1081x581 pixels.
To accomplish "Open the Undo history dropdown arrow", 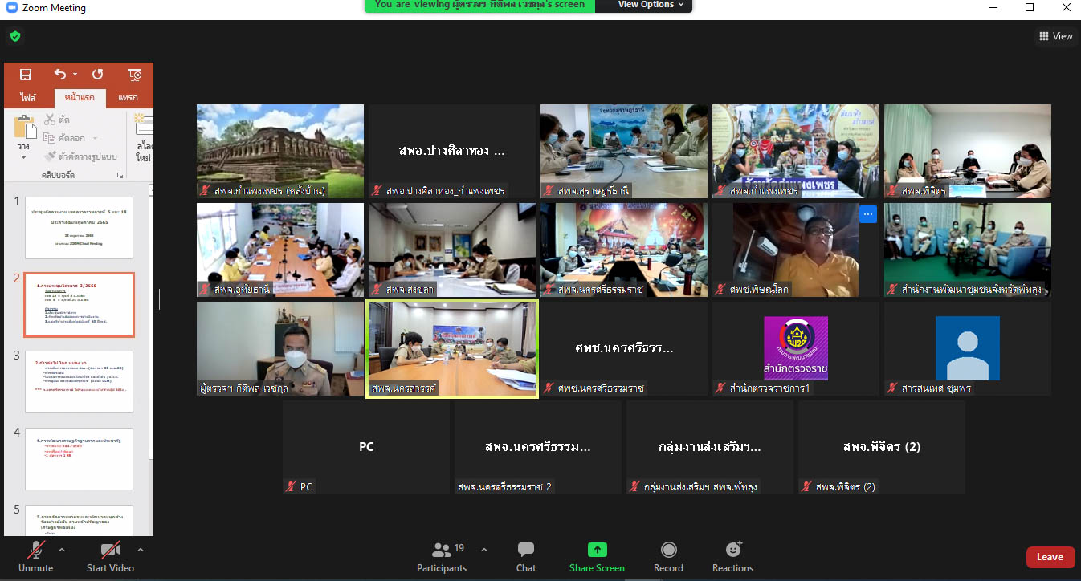I will point(77,75).
